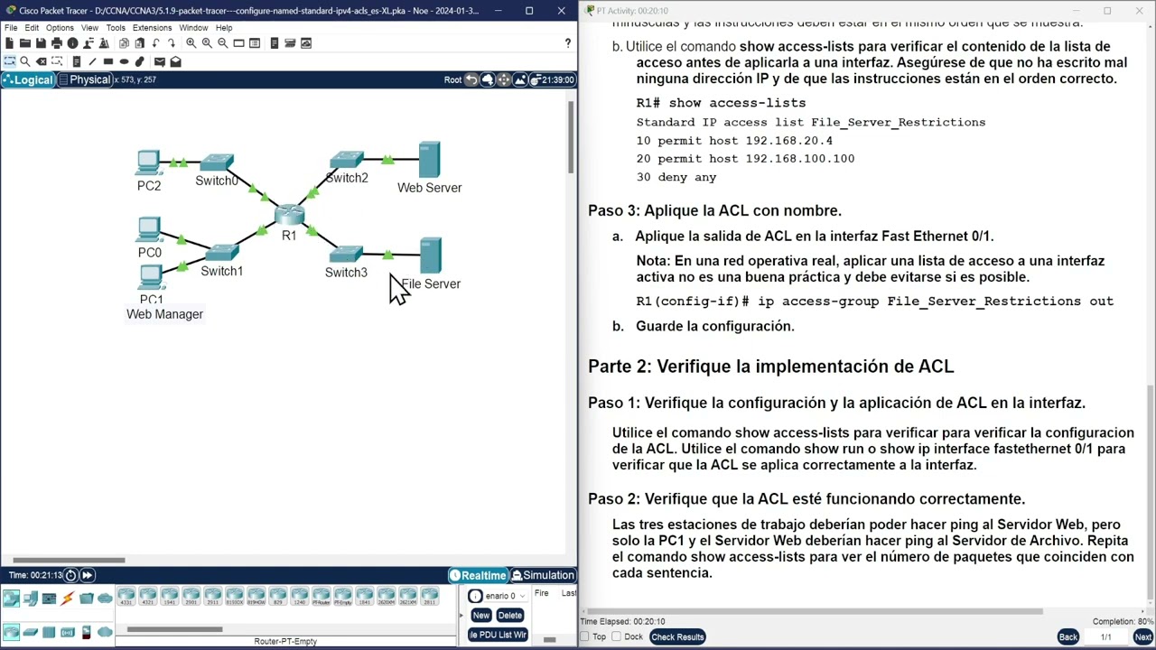Click the Web Server device
The height and width of the screenshot is (650, 1156).
[429, 160]
